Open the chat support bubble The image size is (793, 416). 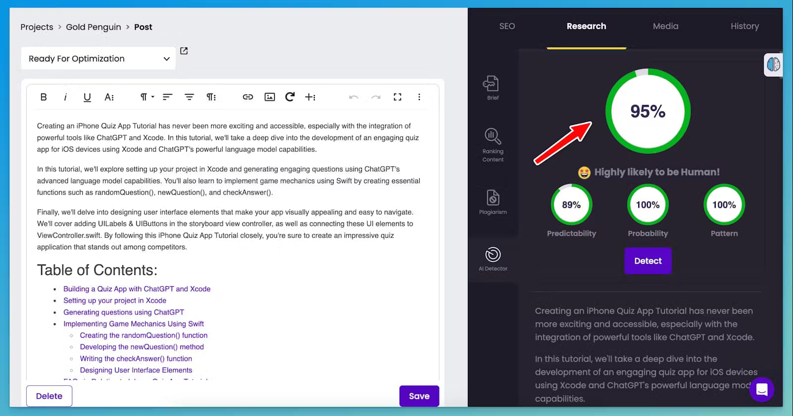point(762,390)
